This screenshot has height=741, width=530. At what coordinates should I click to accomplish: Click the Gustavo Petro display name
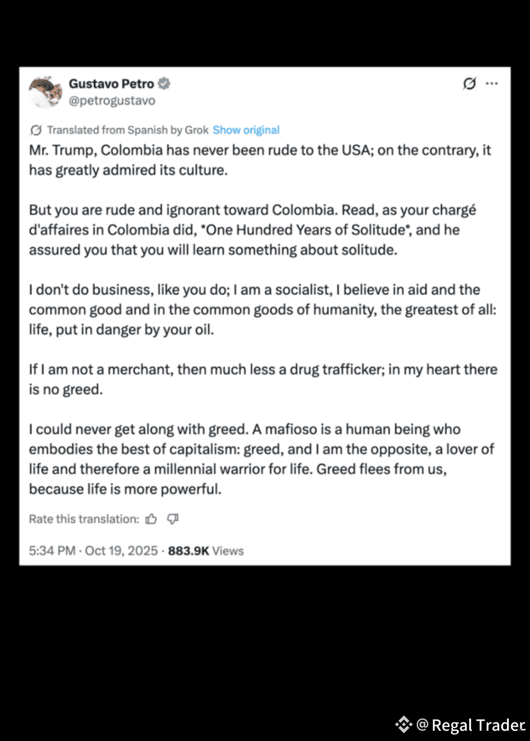(111, 84)
